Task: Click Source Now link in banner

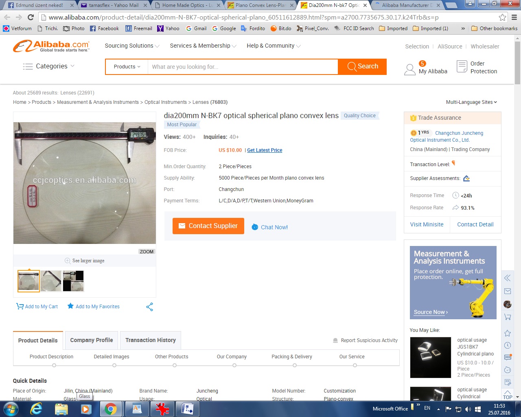Action: click(x=431, y=312)
